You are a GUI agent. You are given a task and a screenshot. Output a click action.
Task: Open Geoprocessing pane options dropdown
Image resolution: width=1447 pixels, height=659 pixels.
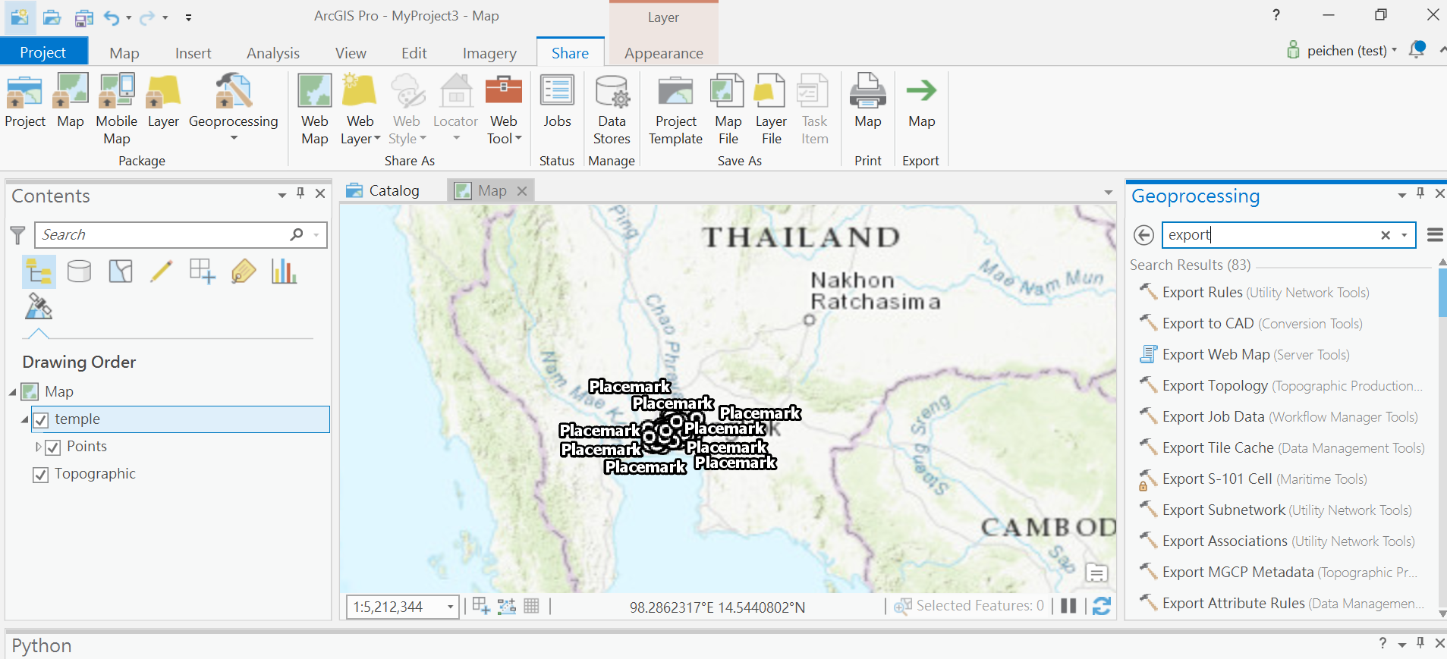coord(1402,195)
